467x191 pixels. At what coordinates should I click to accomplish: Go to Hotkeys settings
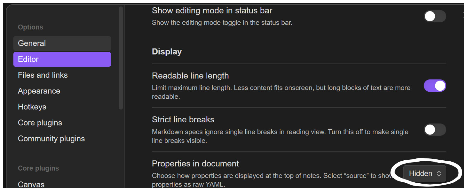coord(32,107)
